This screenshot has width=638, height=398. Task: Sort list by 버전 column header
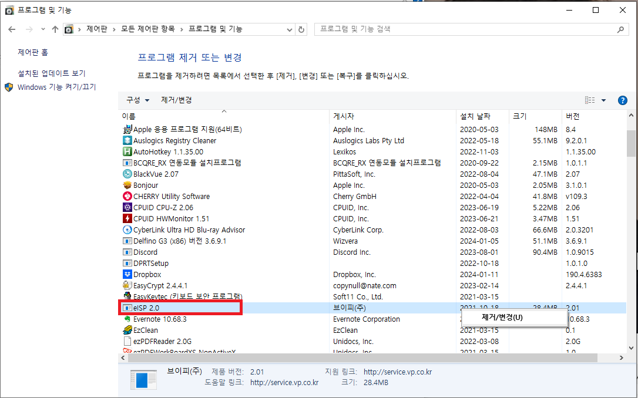coord(593,116)
